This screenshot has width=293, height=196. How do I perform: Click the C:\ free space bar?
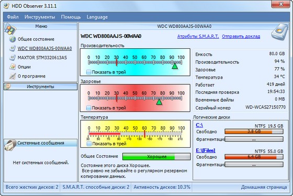[x=254, y=132]
